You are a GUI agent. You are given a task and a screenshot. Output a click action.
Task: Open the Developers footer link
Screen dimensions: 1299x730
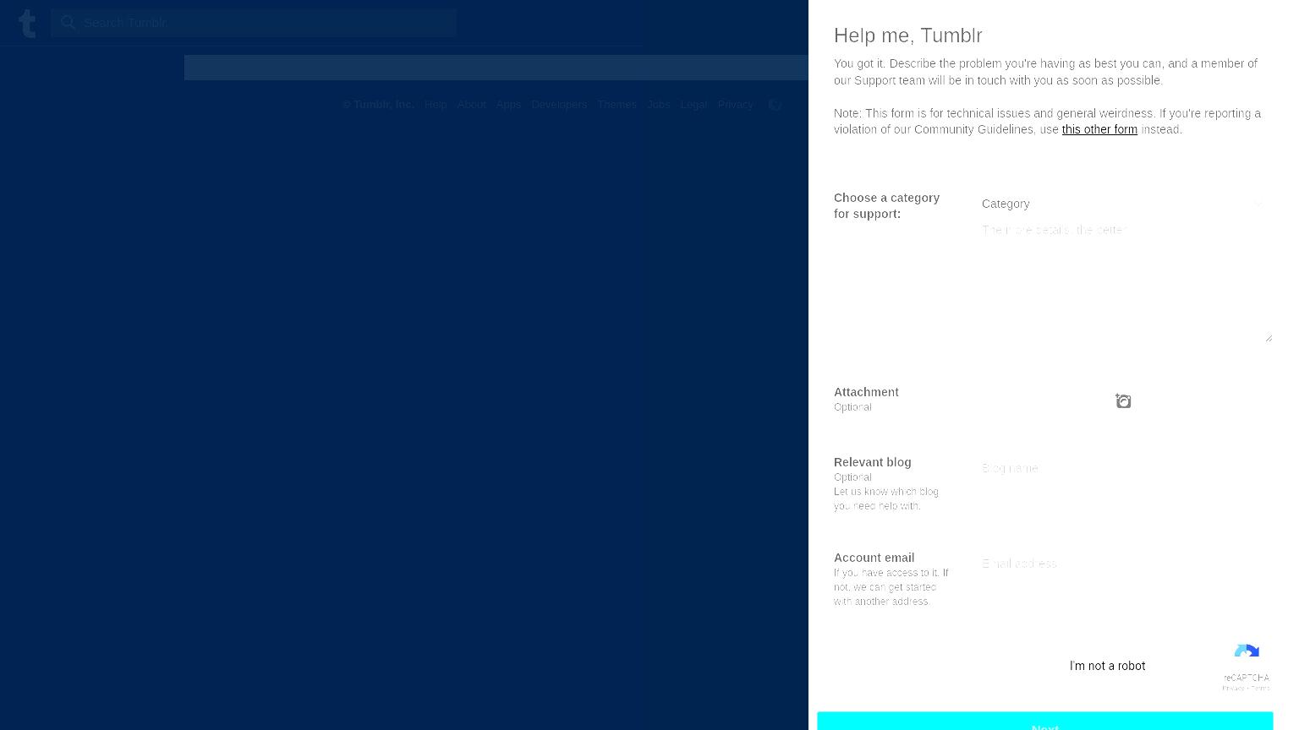559,105
